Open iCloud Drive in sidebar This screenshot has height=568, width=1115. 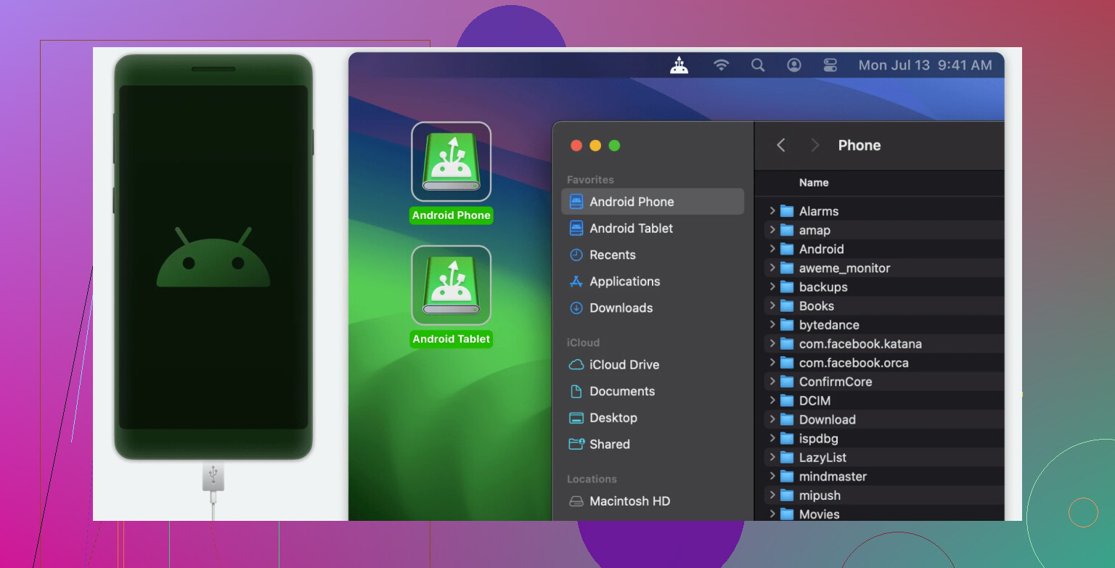coord(653,365)
